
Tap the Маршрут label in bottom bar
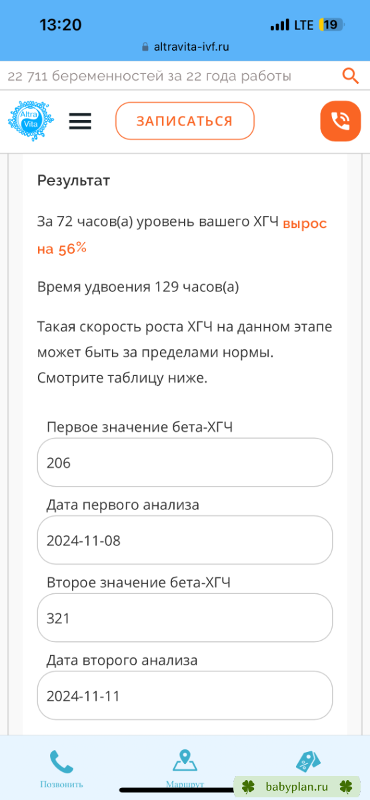185,785
